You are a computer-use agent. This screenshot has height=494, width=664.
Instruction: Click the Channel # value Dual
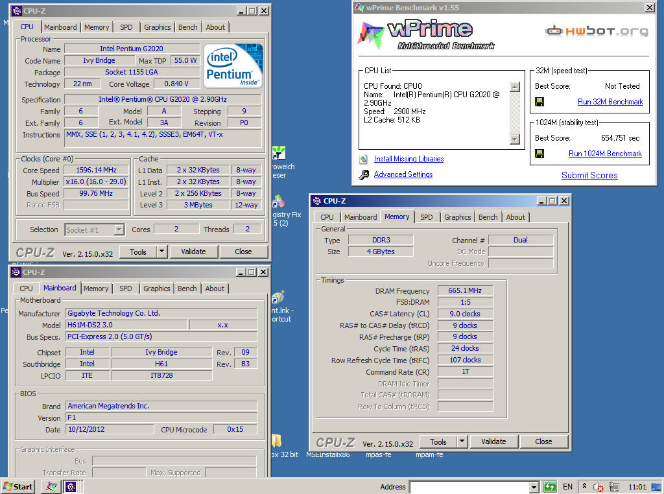click(521, 240)
